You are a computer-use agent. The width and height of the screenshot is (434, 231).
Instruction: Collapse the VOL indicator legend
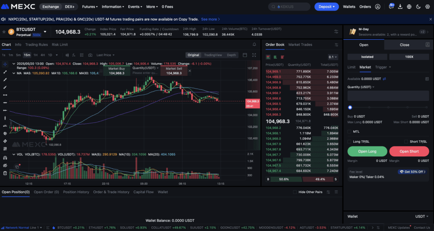(x=14, y=154)
